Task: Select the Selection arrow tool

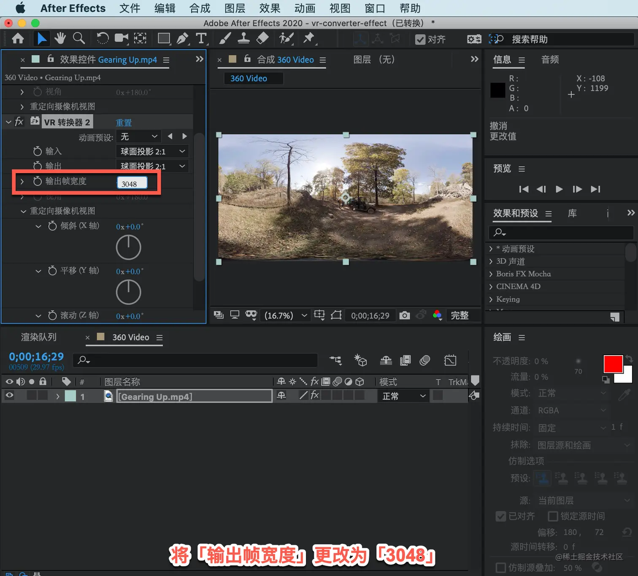Action: (x=41, y=39)
